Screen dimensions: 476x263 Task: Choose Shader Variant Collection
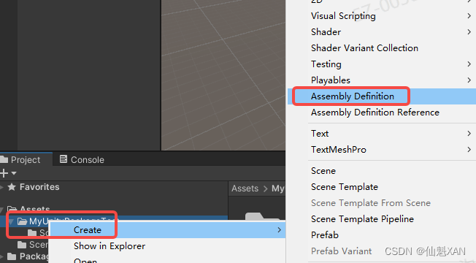click(x=382, y=48)
